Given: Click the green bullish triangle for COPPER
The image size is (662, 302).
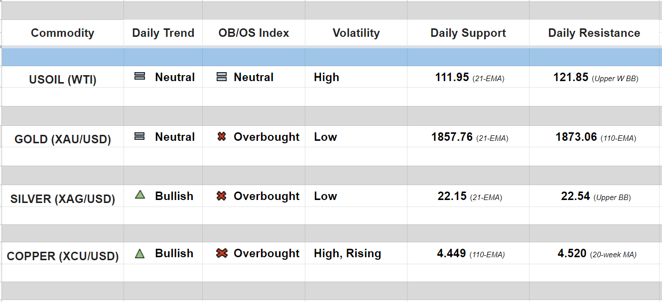Looking at the screenshot, I should tap(140, 253).
